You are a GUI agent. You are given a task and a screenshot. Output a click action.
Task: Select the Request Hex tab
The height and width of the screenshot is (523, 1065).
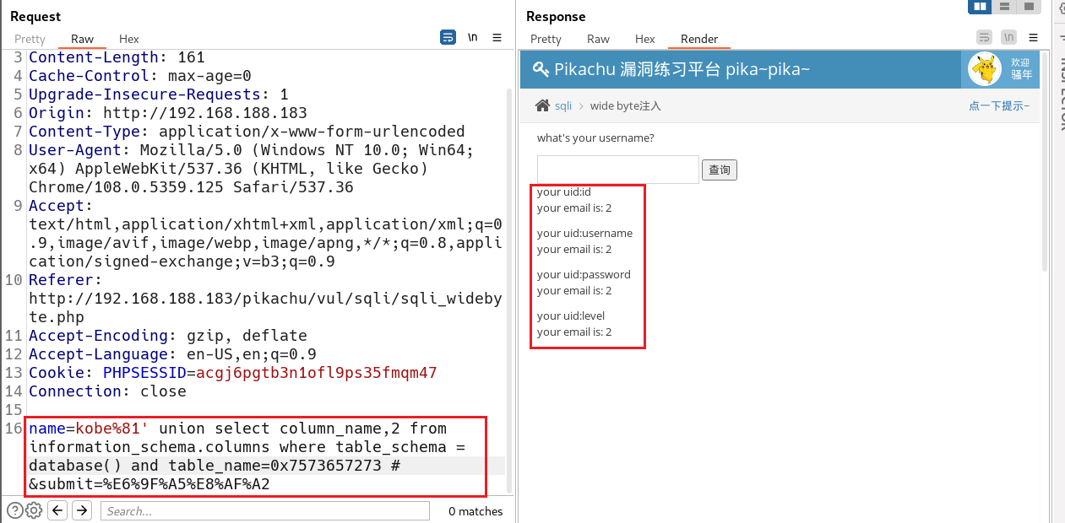(x=129, y=39)
